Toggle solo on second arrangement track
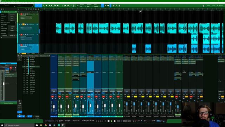Viewport: 225px width, 127px height. pos(24,24)
